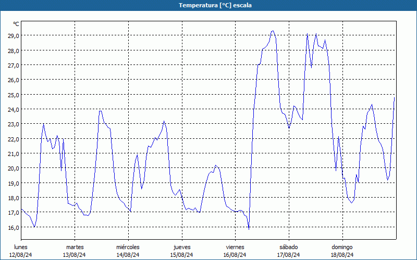Click the °C unit label on axis

[x=16, y=24]
